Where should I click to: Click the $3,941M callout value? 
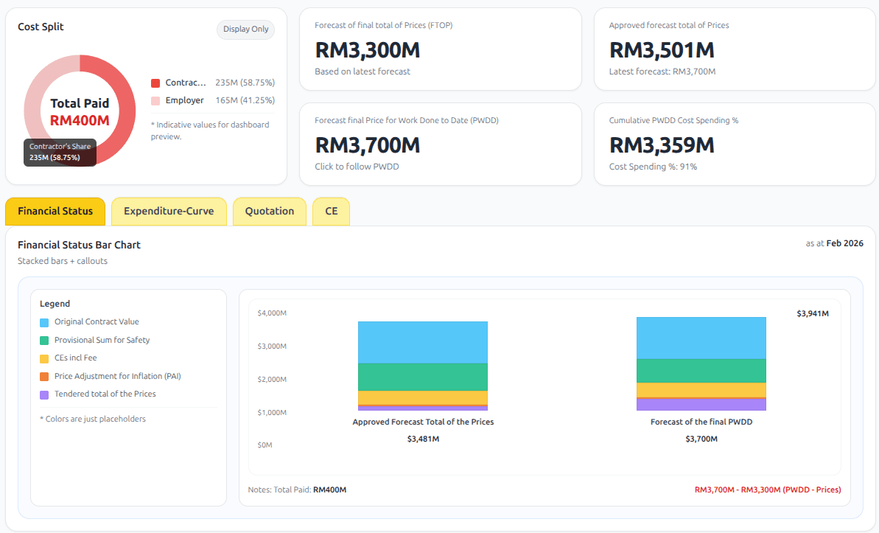pos(812,313)
